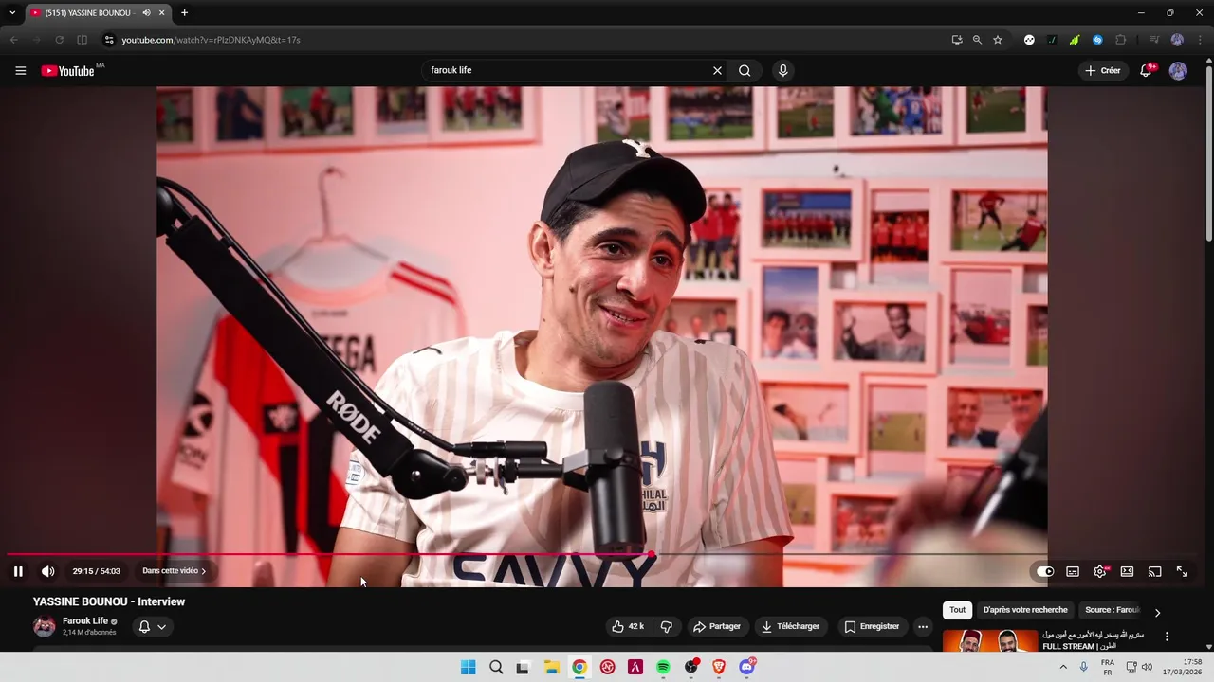The width and height of the screenshot is (1214, 682).
Task: Open the browser tab search dropdown
Action: click(12, 12)
